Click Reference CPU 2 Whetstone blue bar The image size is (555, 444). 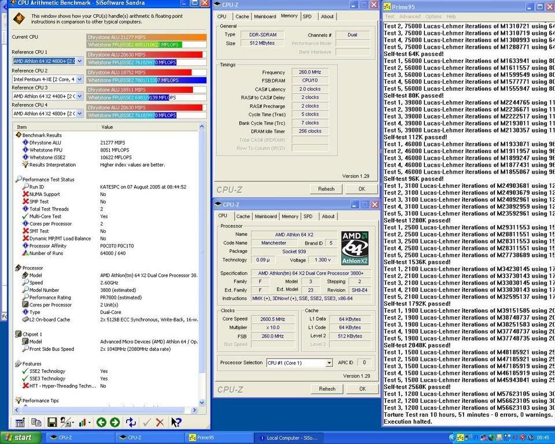click(x=146, y=80)
